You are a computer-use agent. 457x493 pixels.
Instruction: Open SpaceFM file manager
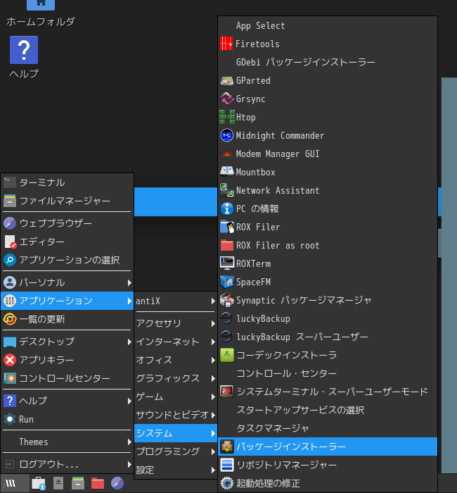(x=328, y=282)
